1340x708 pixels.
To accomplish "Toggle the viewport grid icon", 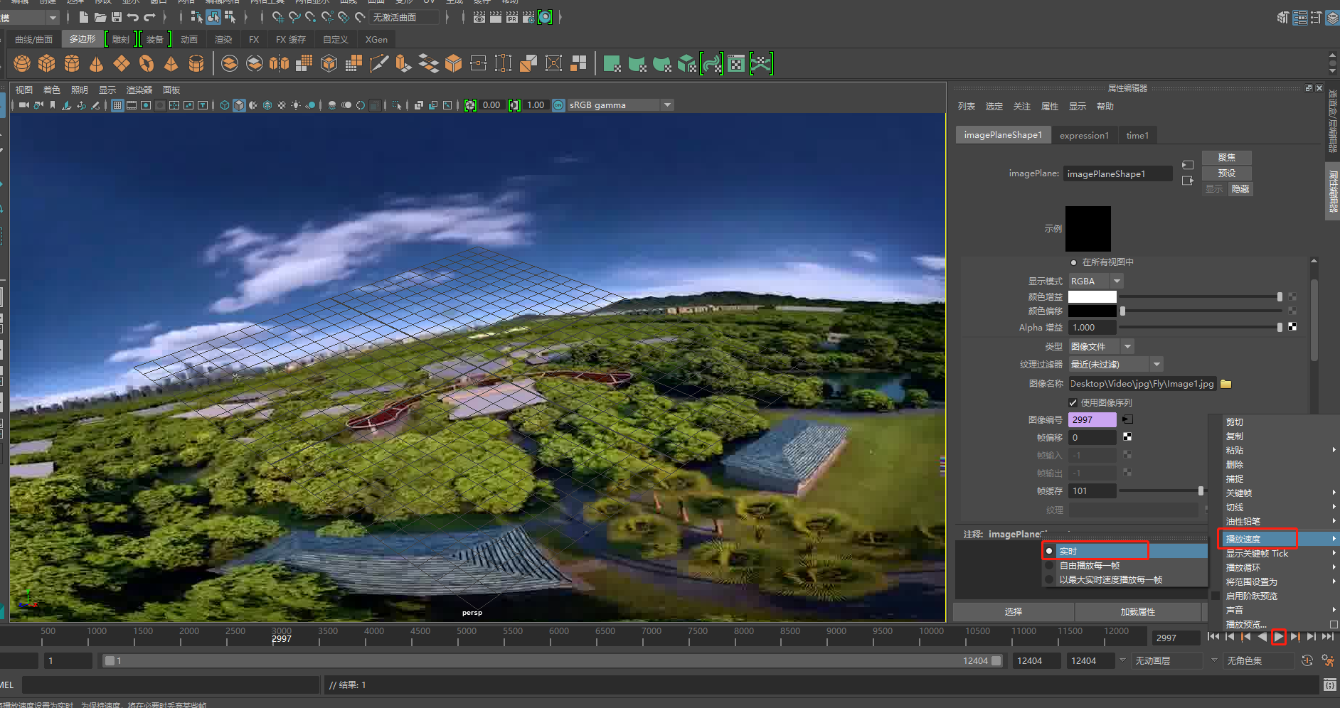I will tap(118, 105).
